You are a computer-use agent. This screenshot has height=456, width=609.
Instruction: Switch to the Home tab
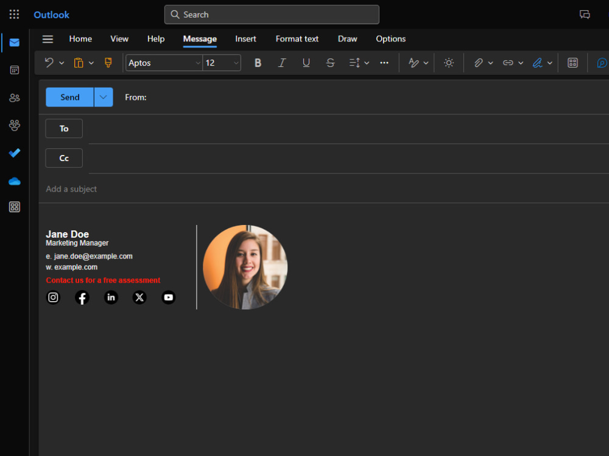tap(80, 39)
